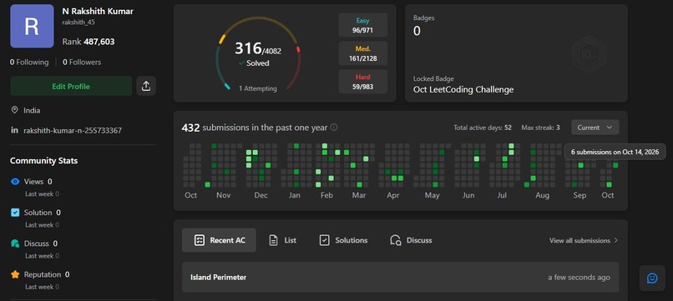Click the info icon beside submissions count

tap(334, 128)
